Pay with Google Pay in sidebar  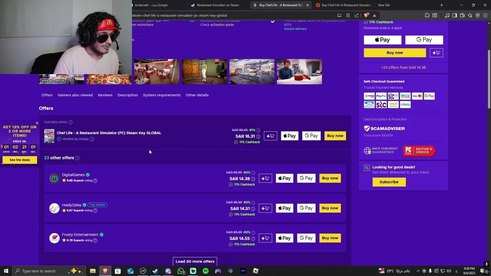[x=424, y=40]
